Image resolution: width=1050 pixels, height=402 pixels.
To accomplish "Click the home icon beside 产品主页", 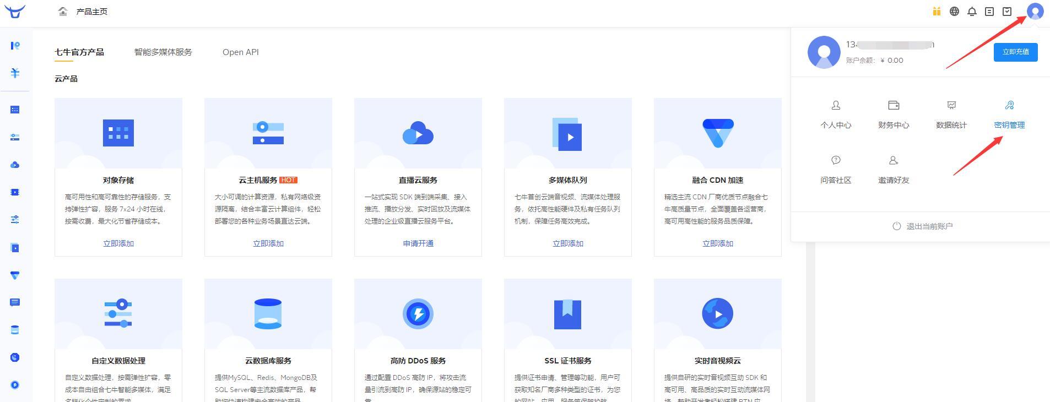I will click(x=63, y=12).
